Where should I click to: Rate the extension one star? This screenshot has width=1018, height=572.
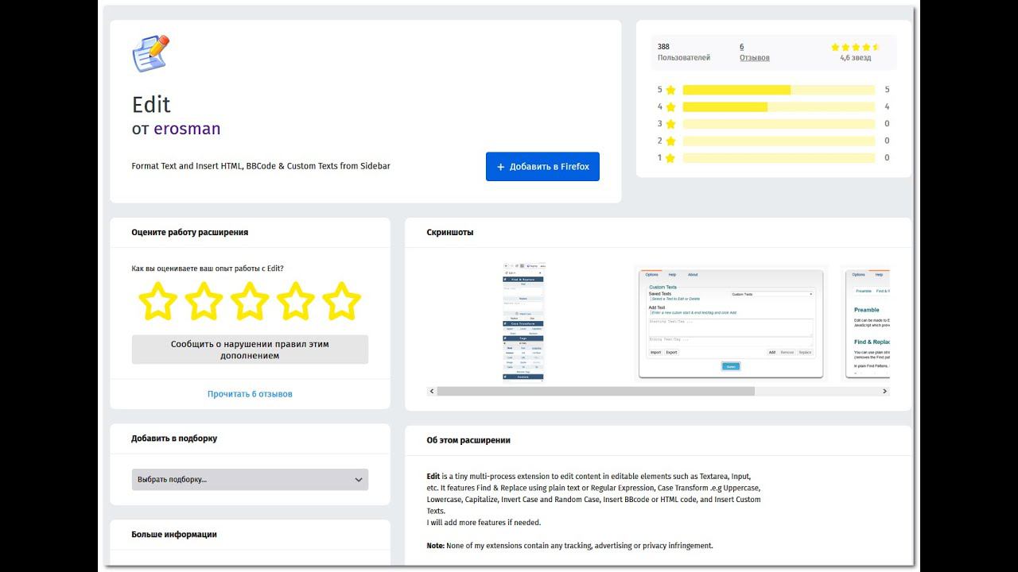(x=157, y=301)
